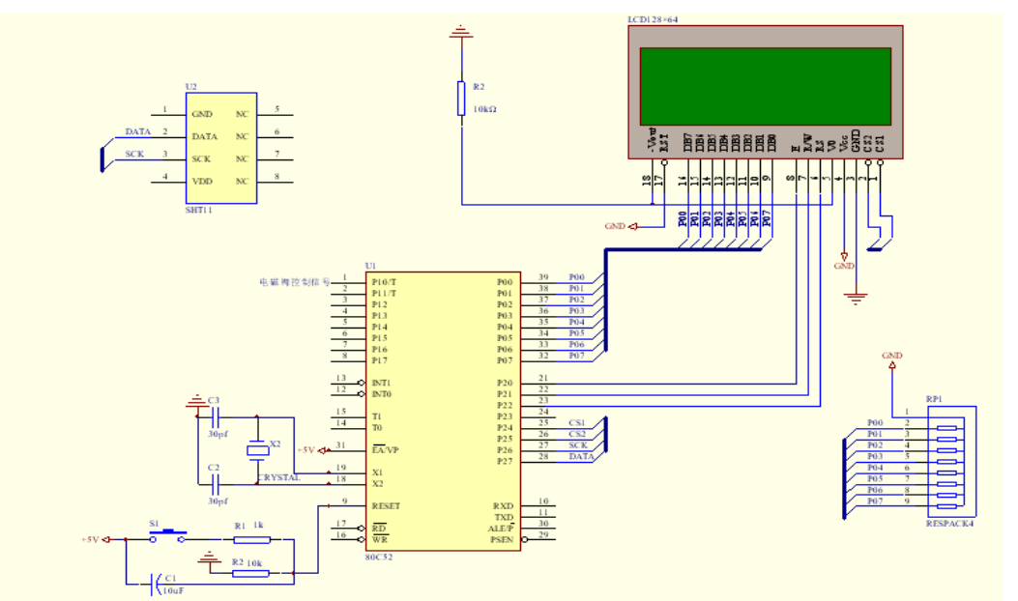The height and width of the screenshot is (601, 1018).
Task: Select the P27 pin label on U1
Action: (504, 461)
